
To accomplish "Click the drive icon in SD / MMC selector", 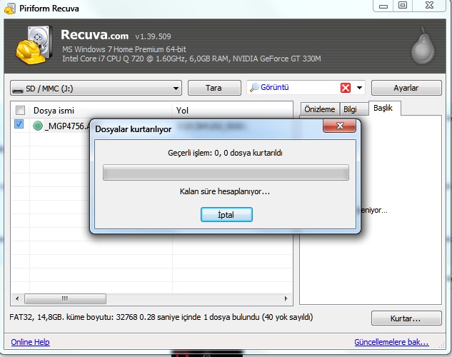I will (x=18, y=90).
